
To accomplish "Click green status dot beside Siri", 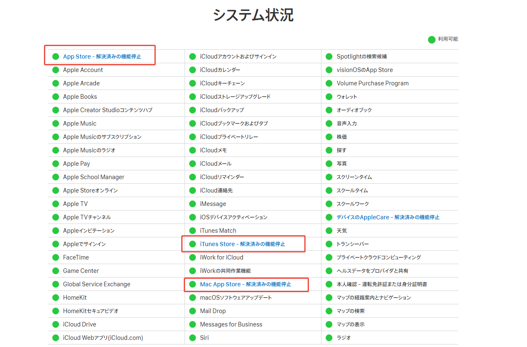I will (x=193, y=338).
